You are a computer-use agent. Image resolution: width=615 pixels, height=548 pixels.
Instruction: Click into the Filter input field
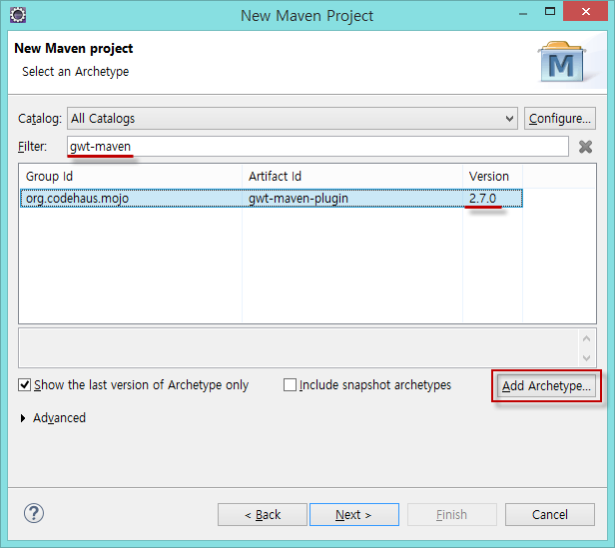click(x=317, y=147)
